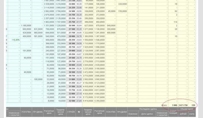Click put bid 350,0000
The width and height of the screenshot is (203, 118).
pos(111,29)
